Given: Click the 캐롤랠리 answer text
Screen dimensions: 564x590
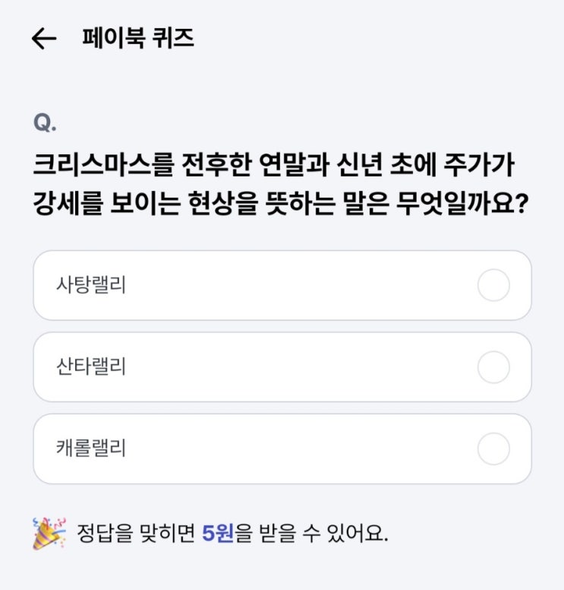Looking at the screenshot, I should (x=90, y=449).
